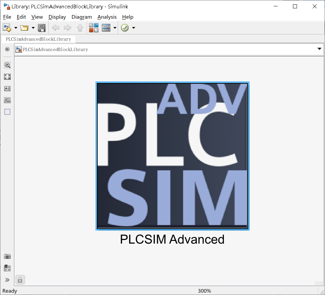Click PLCSimAdvancedBlockLibrary in the breadcrumb bar

(x=55, y=49)
